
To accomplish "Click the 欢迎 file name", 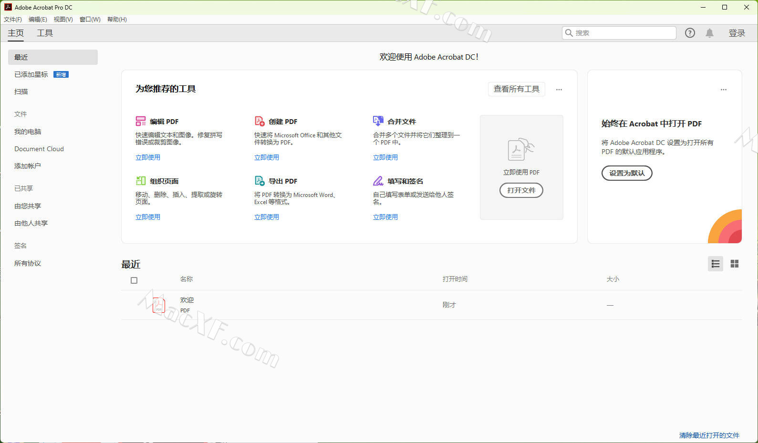I will [187, 300].
